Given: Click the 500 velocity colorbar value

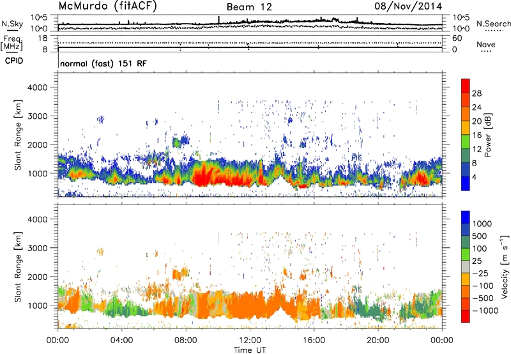Looking at the screenshot, I should [x=481, y=236].
